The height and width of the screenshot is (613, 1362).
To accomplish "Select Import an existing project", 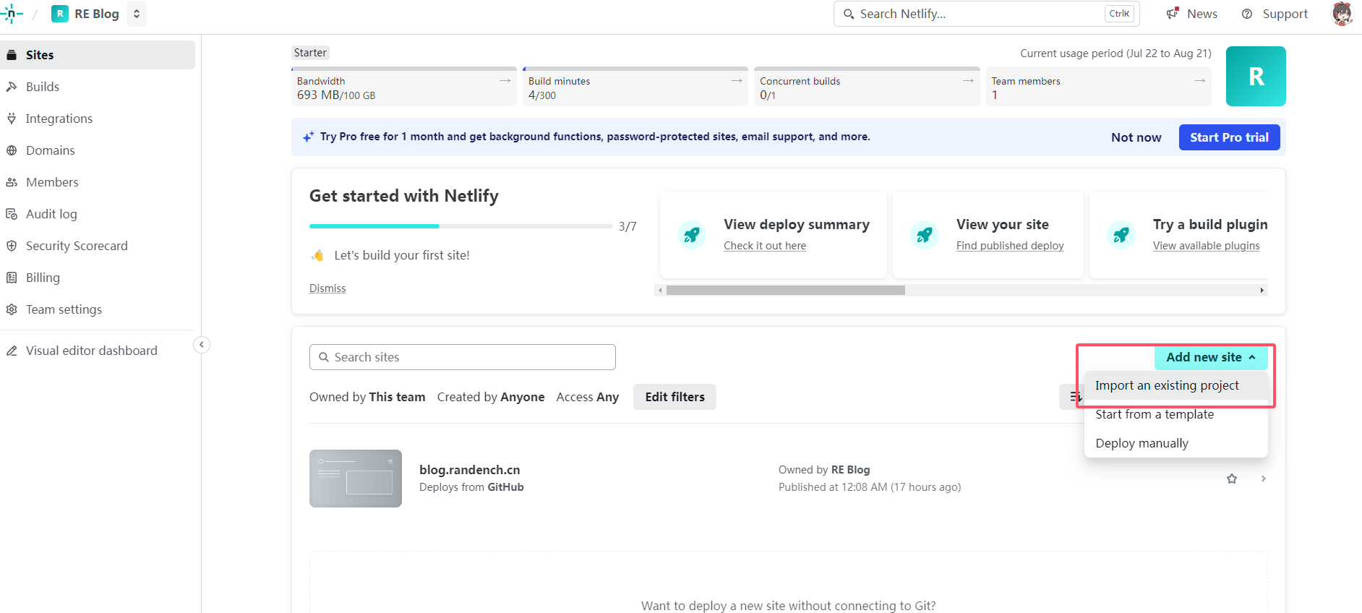I will [x=1167, y=385].
